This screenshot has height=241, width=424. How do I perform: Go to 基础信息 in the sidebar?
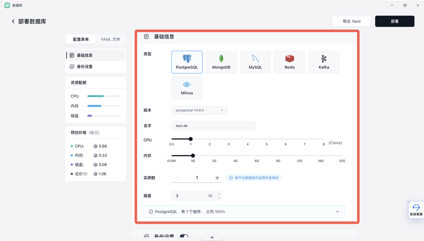coord(96,55)
